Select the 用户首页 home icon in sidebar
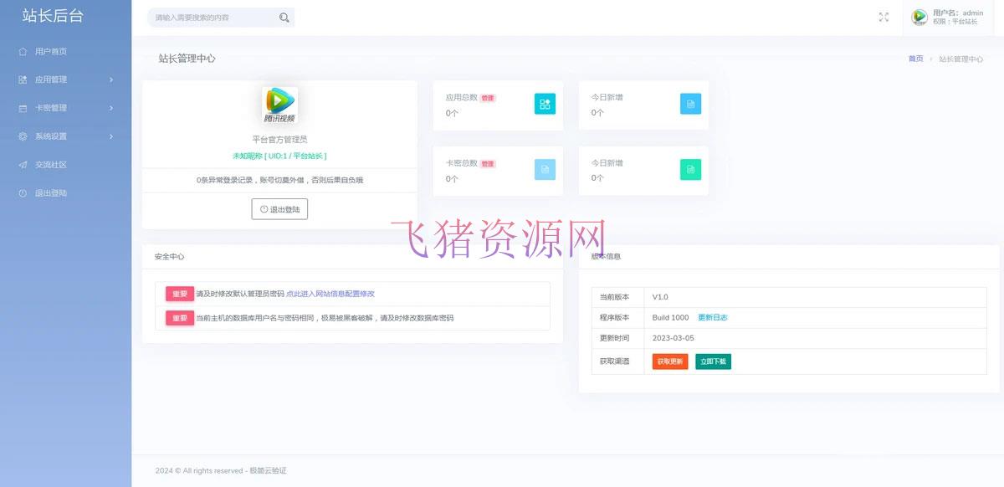The height and width of the screenshot is (487, 1004). [x=23, y=51]
